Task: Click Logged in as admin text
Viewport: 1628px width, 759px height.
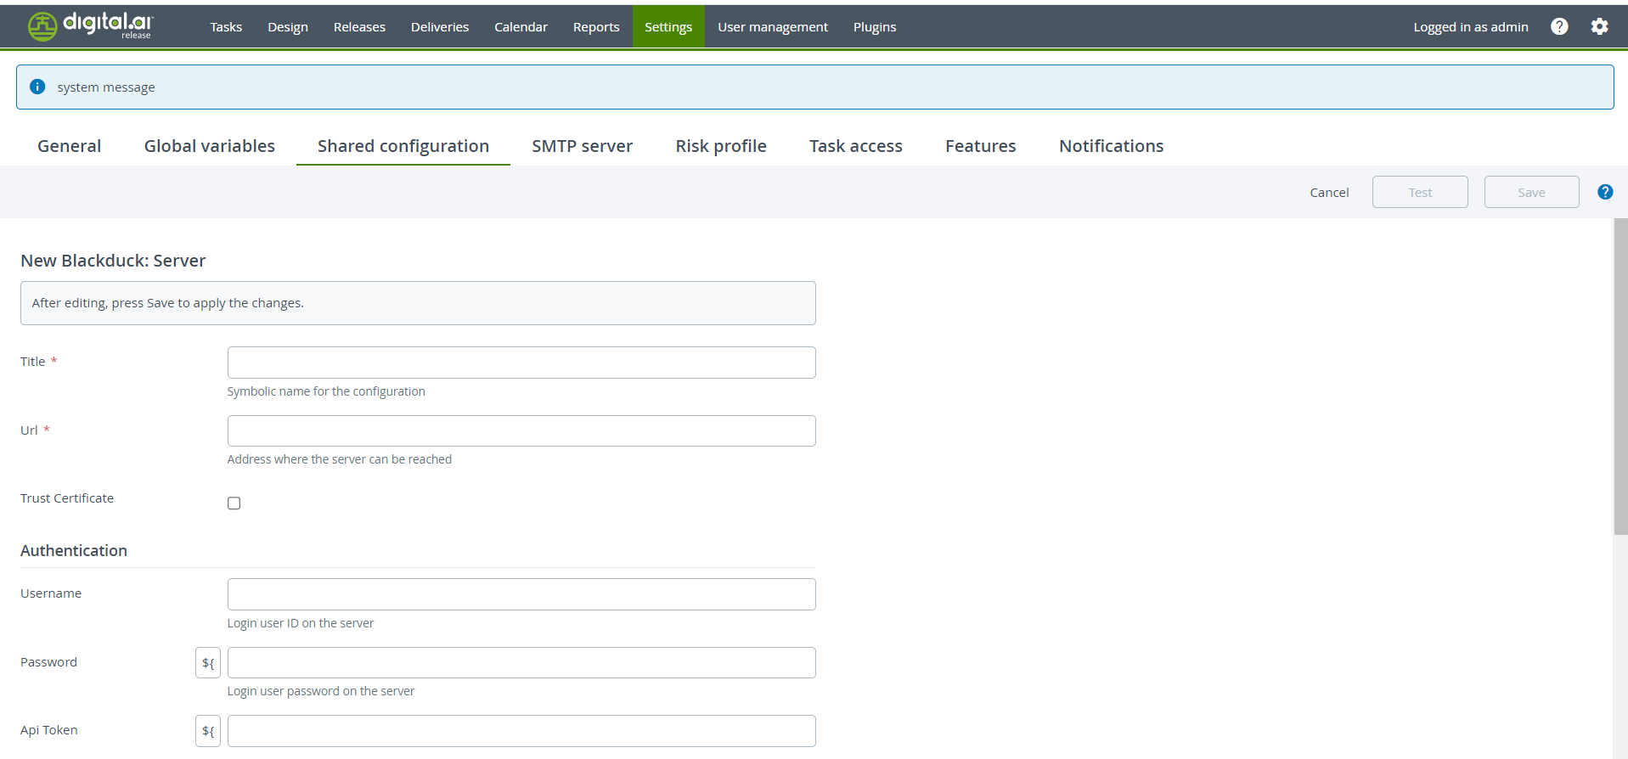Action: tap(1471, 27)
